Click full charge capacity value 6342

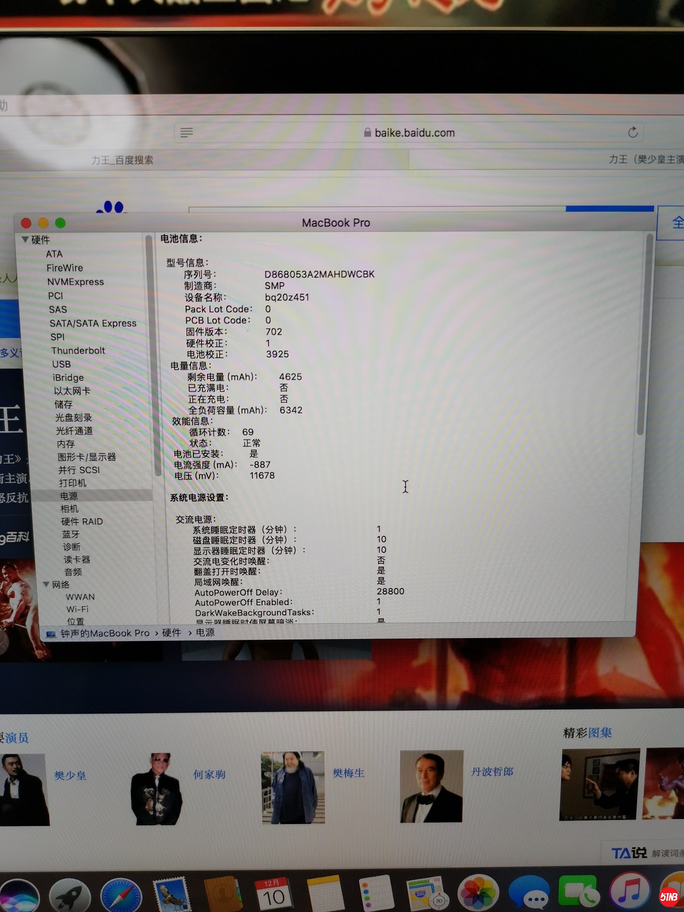pyautogui.click(x=291, y=410)
